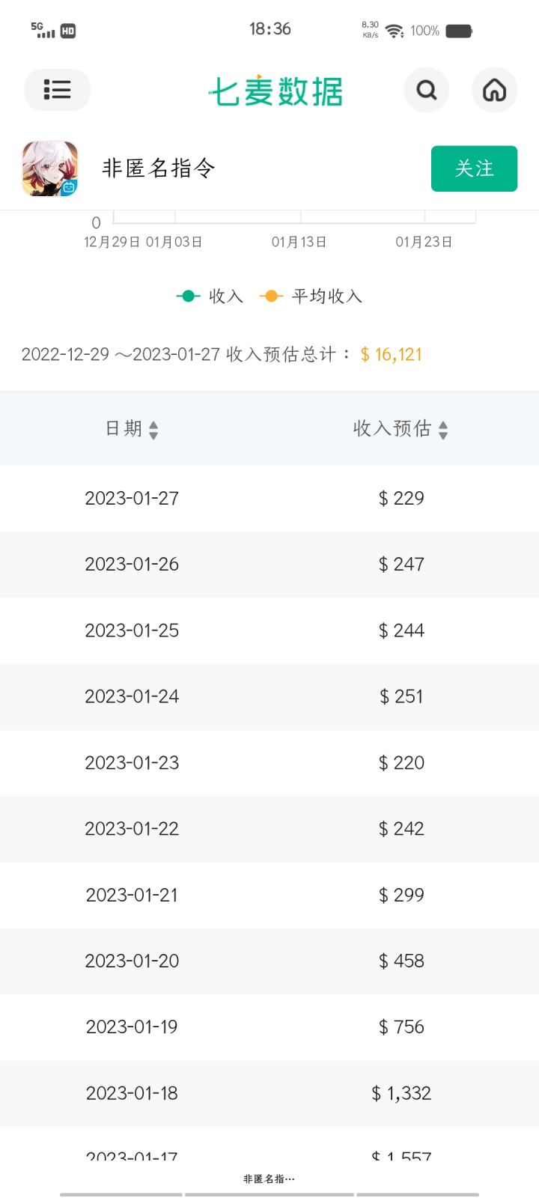Tap the $ 1,332 revenue value
Screen dimensions: 539x1198
coord(401,1093)
